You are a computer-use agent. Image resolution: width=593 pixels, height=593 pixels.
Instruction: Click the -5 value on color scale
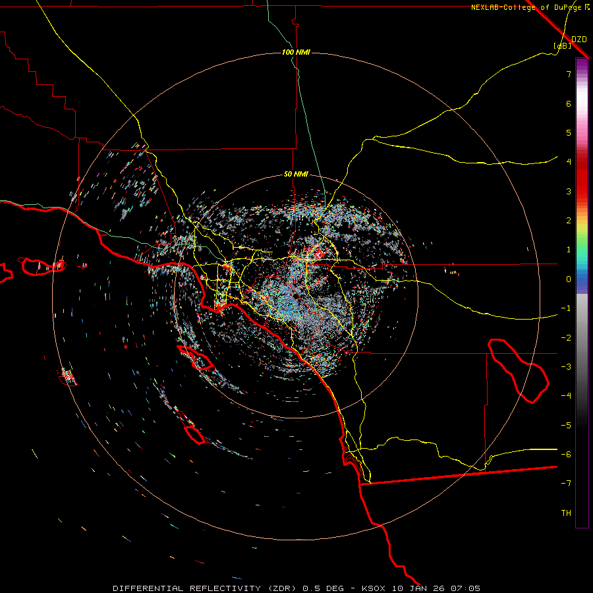pyautogui.click(x=566, y=426)
